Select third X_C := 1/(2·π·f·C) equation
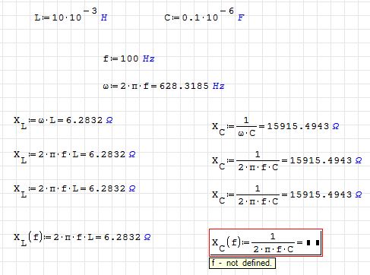The image size is (370, 275). click(x=287, y=195)
